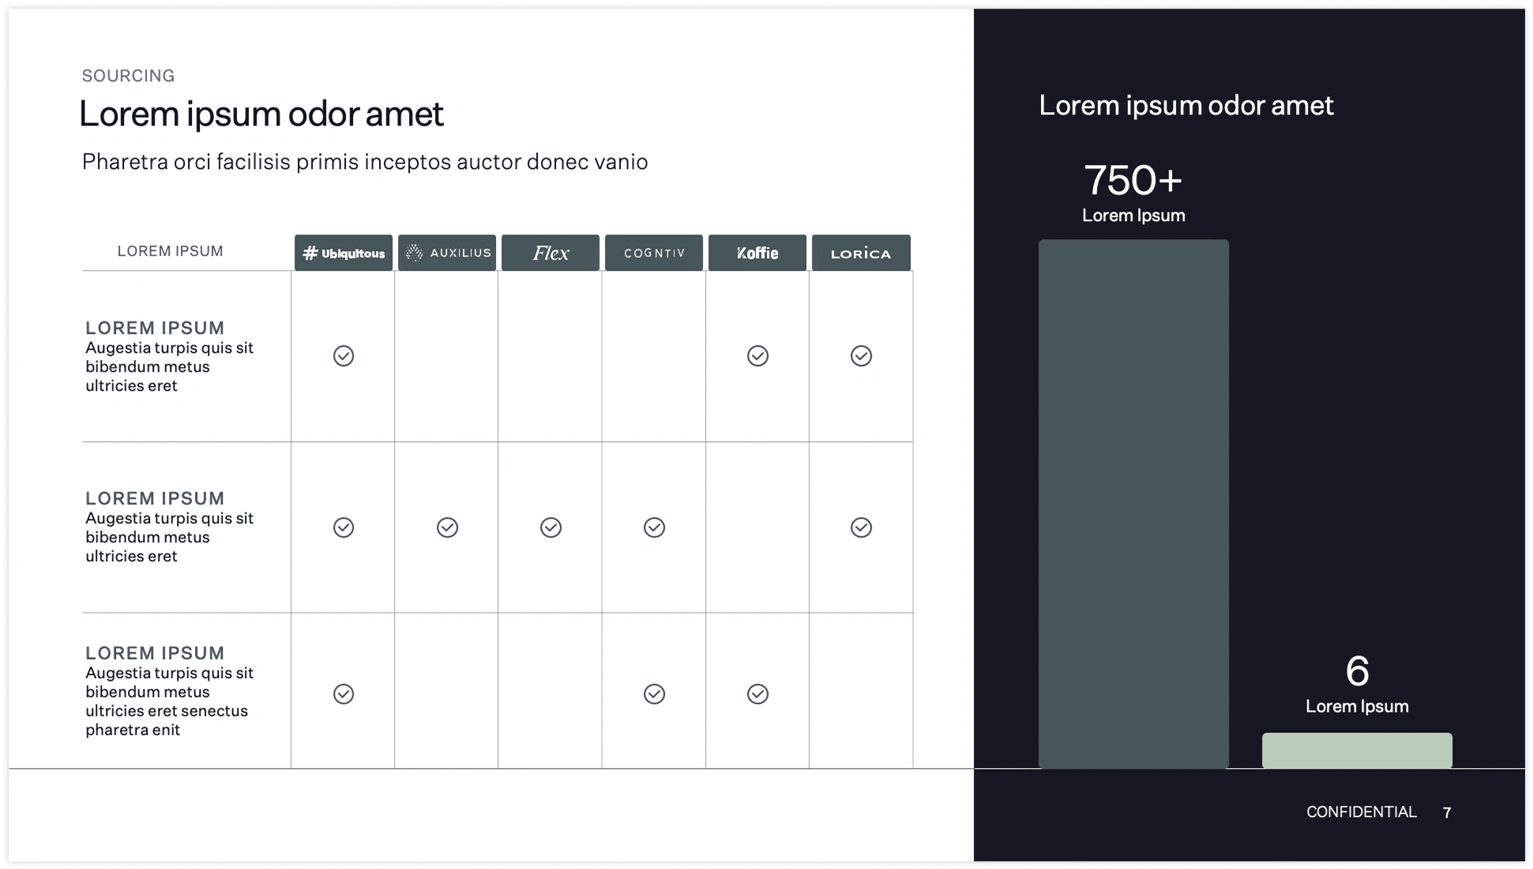Click the Flex logo header
The width and height of the screenshot is (1533, 869).
(550, 253)
